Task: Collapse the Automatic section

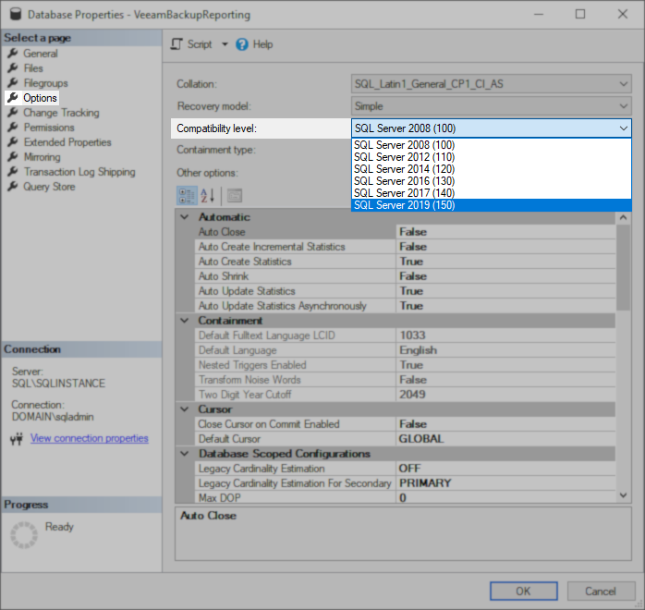Action: (x=185, y=217)
